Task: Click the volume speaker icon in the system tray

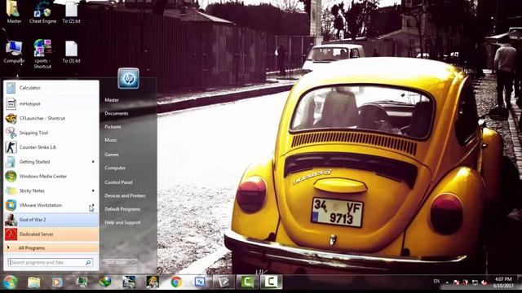Action: pyautogui.click(x=484, y=282)
